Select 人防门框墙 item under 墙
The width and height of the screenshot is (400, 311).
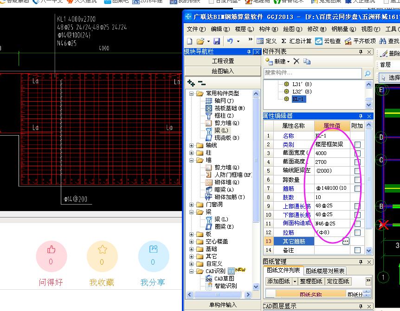click(229, 174)
